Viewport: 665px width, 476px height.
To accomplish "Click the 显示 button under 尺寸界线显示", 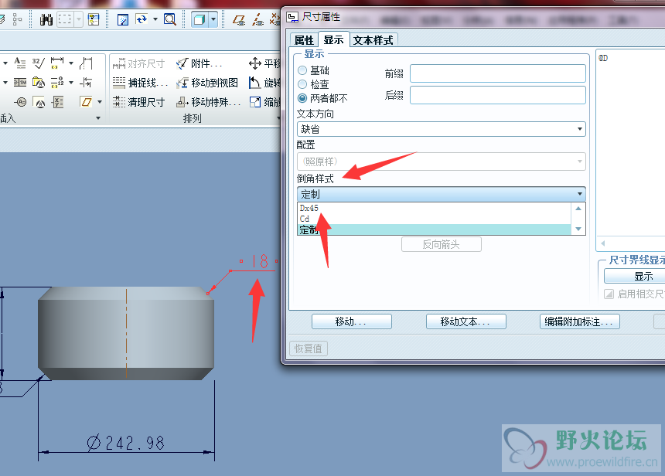I will pos(635,277).
